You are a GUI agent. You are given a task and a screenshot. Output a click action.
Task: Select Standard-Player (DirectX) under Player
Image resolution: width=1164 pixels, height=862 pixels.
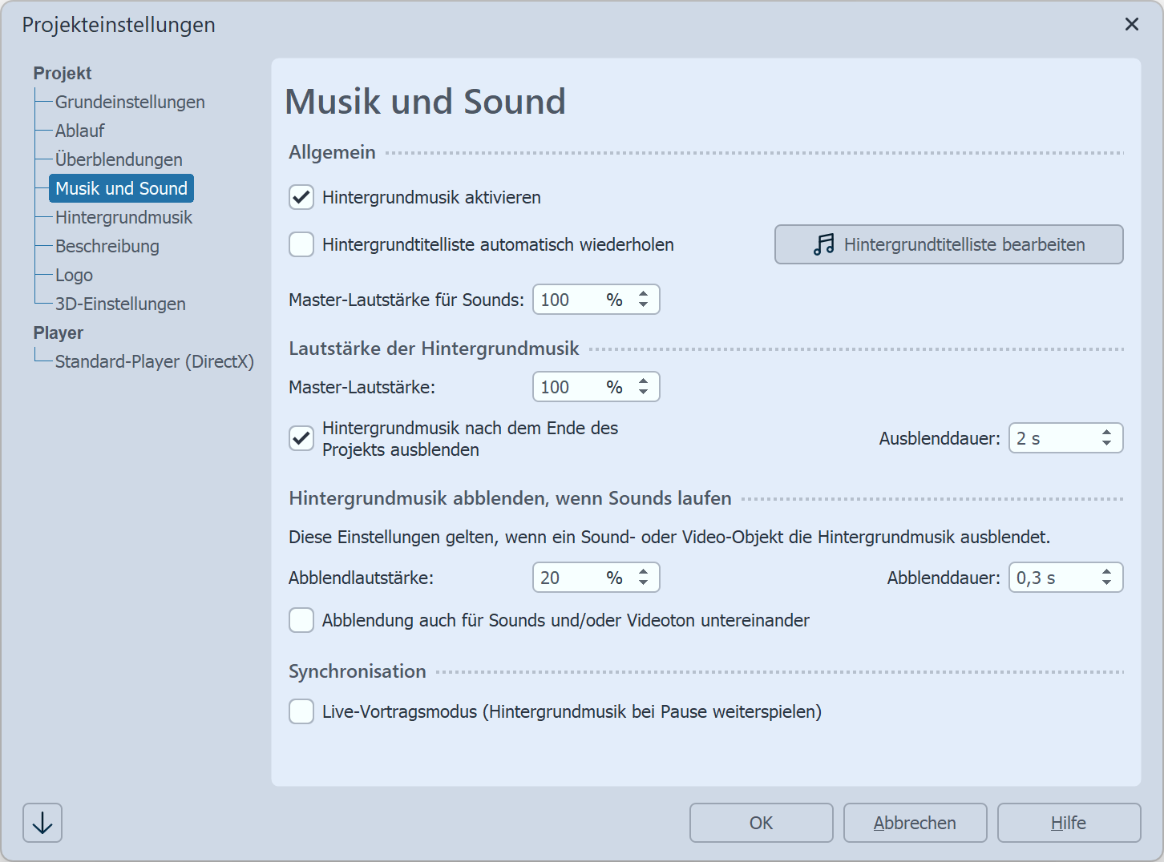coord(155,361)
